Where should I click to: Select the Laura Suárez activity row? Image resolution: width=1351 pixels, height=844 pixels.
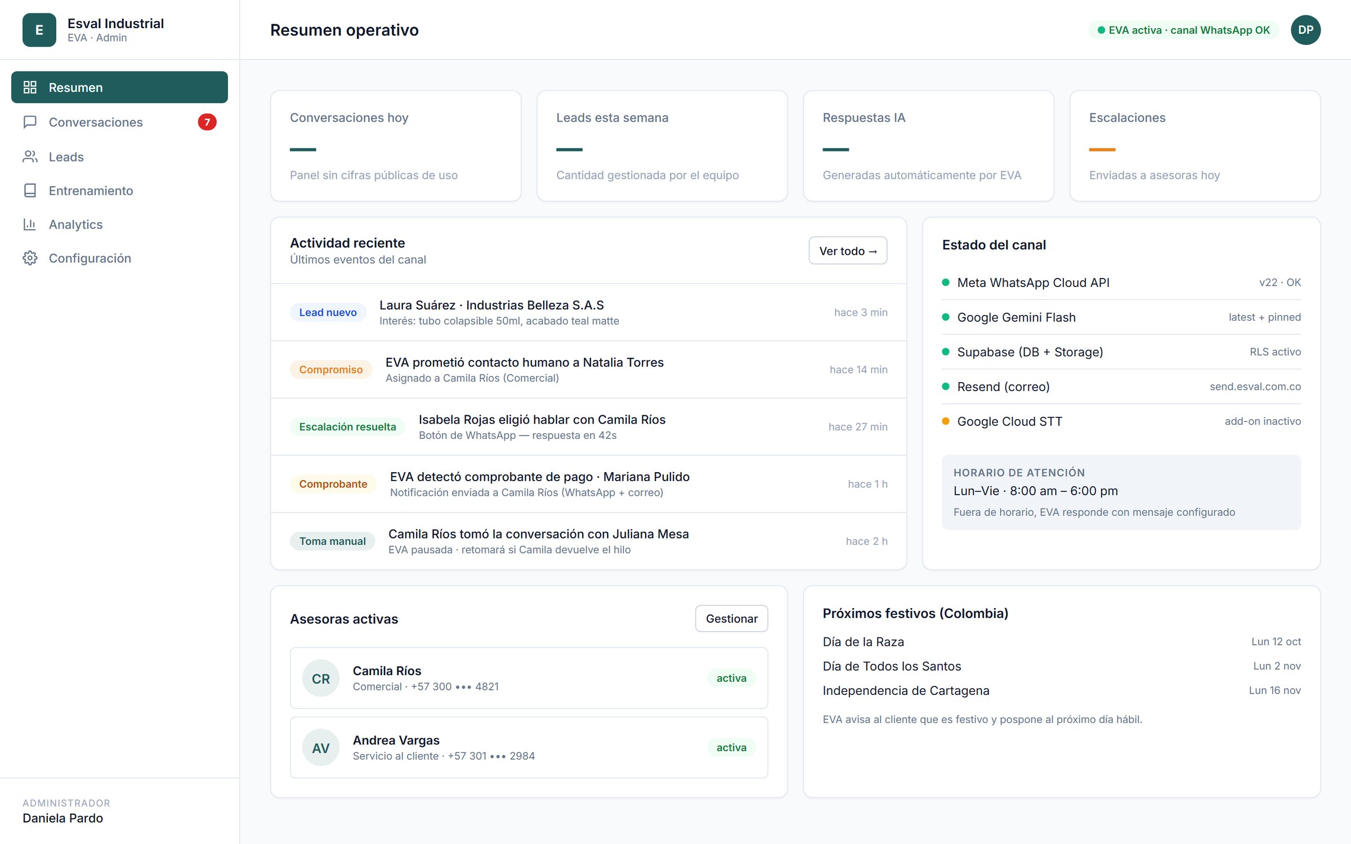coord(588,312)
